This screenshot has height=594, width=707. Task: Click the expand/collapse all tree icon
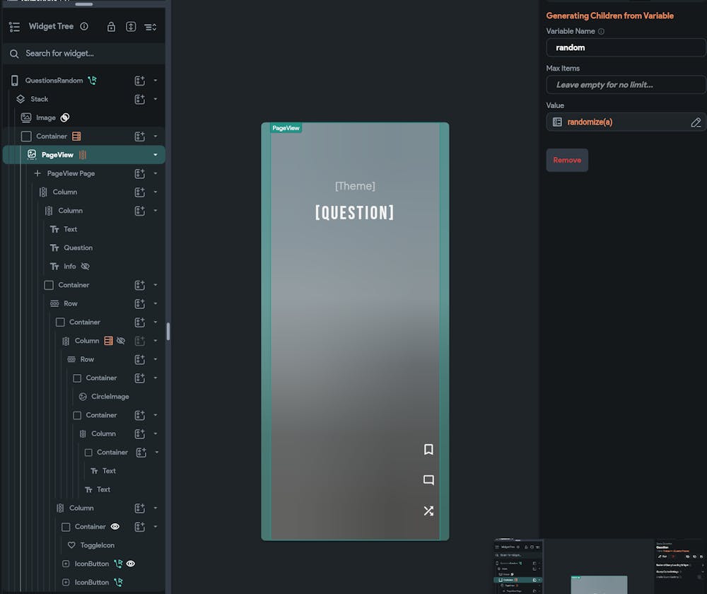(131, 27)
